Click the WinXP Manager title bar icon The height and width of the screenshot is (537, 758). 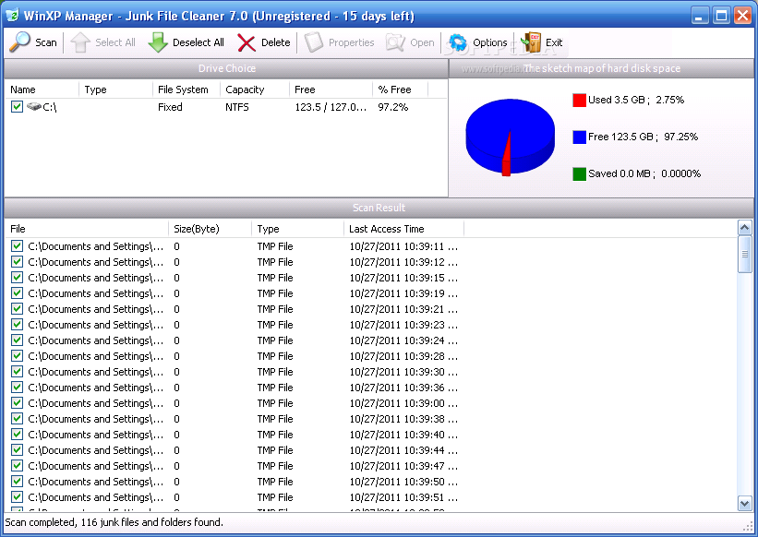click(12, 16)
